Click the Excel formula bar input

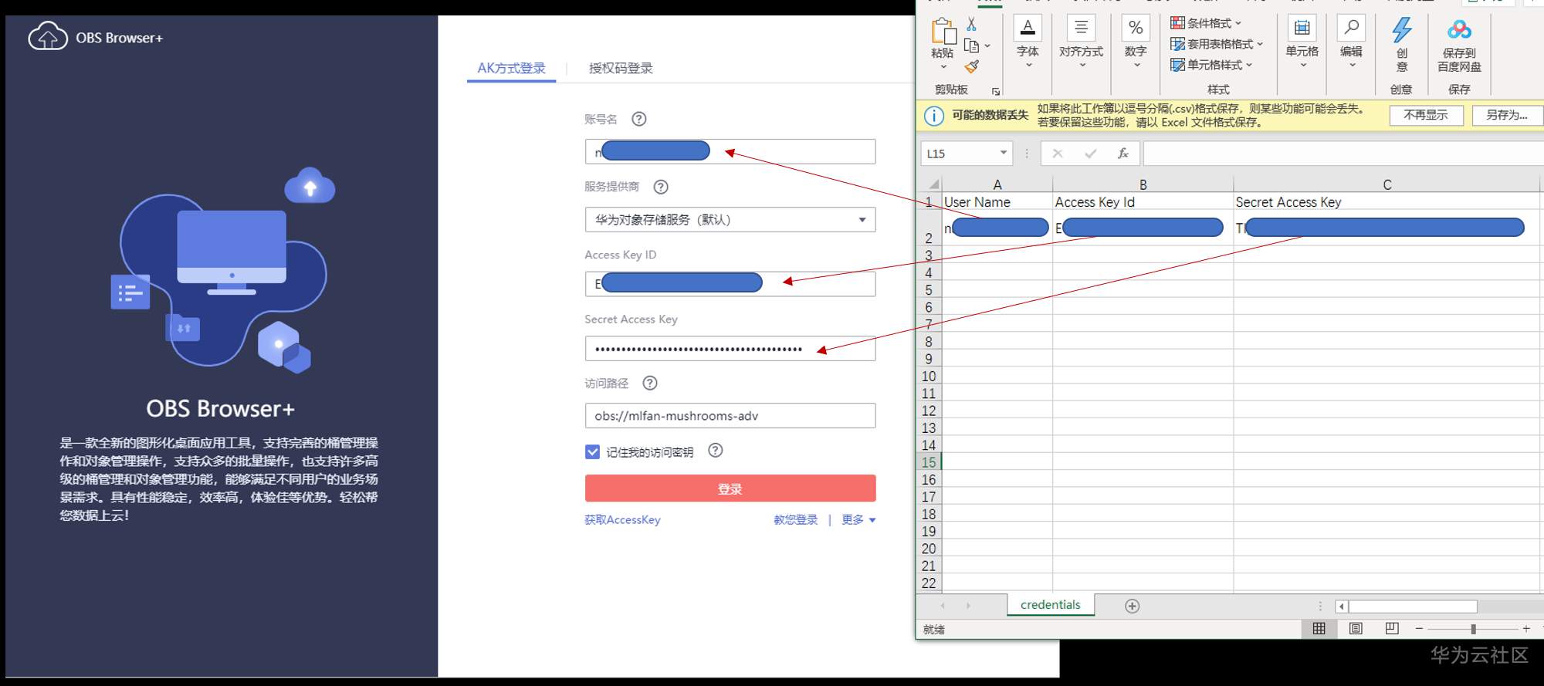click(1343, 154)
